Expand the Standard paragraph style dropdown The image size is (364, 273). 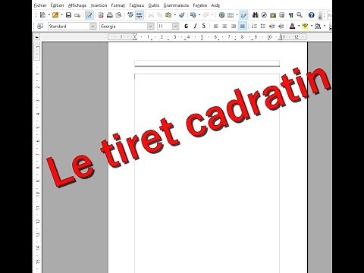[93, 26]
